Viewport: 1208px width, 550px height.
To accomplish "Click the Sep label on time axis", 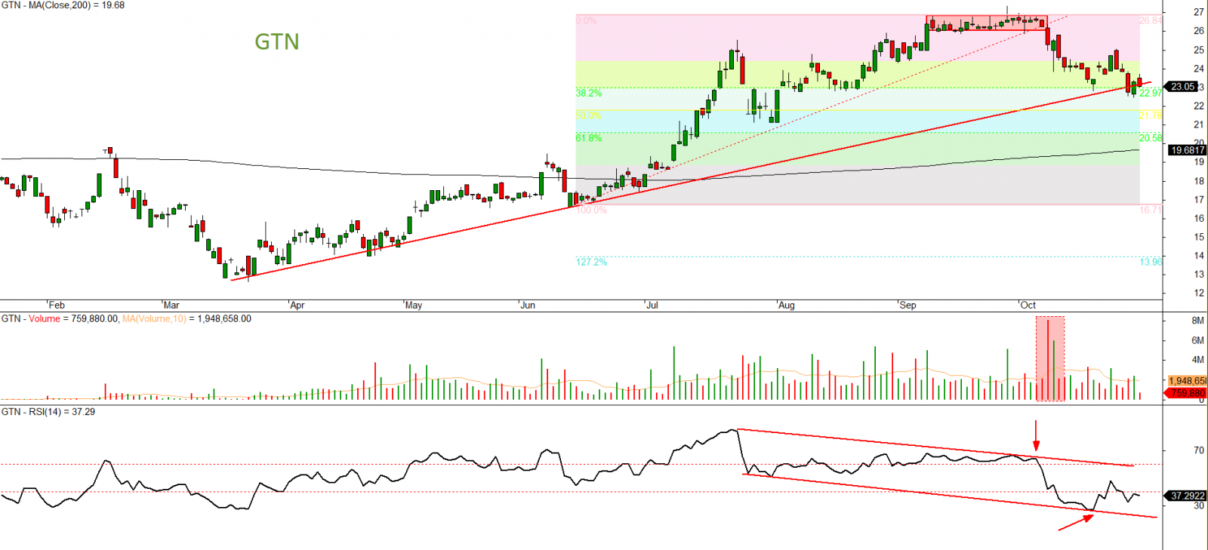I will tap(908, 306).
